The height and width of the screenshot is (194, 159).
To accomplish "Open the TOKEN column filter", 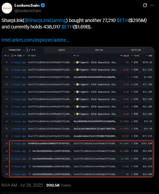I will 132,56.
